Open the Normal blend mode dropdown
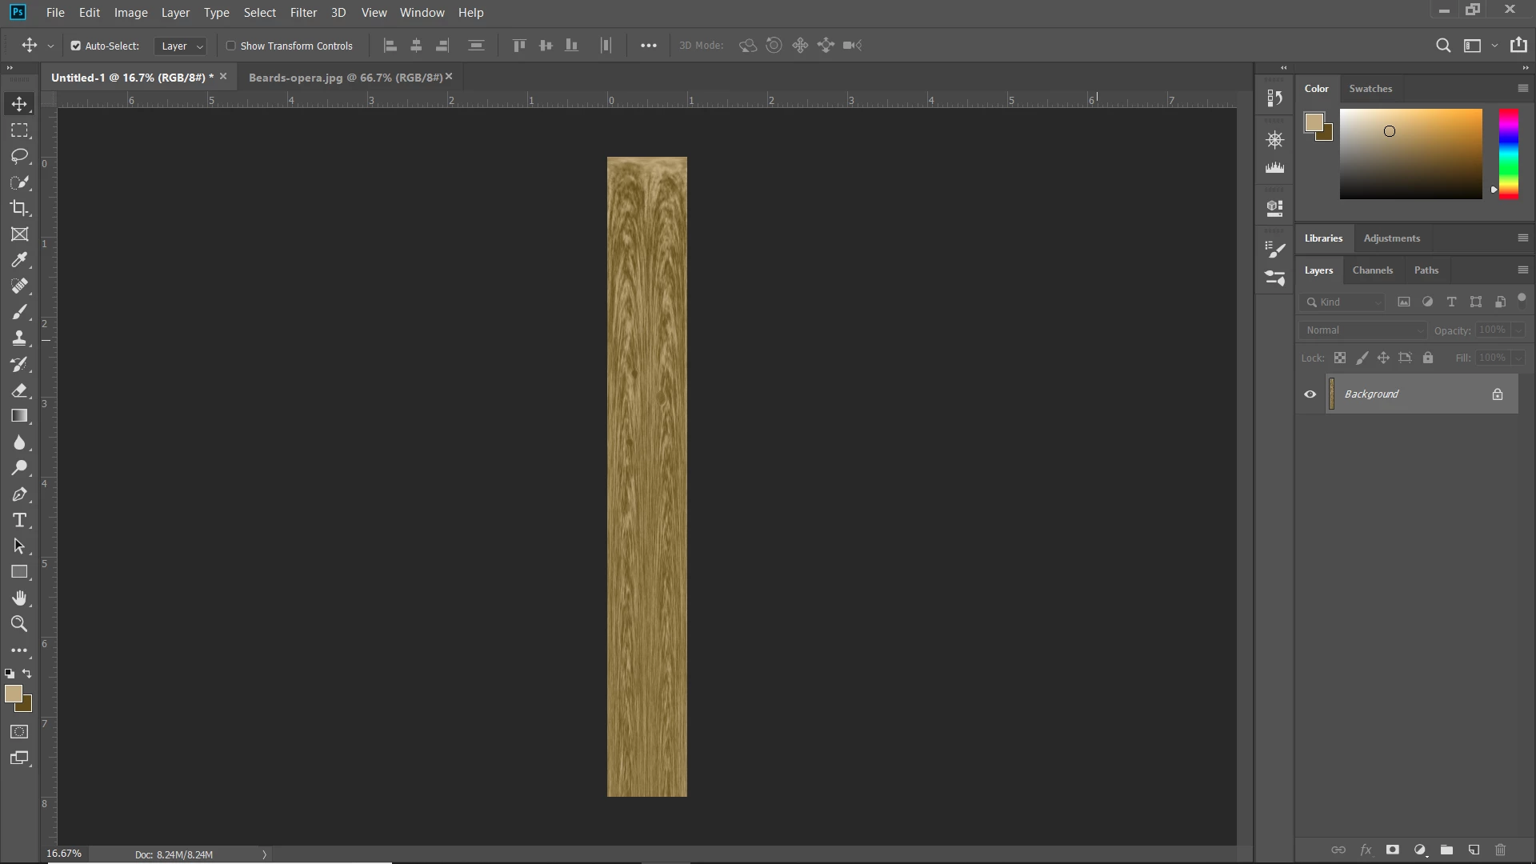Image resolution: width=1536 pixels, height=864 pixels. click(1362, 330)
